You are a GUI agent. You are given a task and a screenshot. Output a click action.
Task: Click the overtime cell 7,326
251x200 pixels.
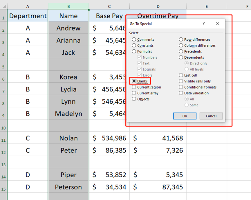pyautogui.click(x=158, y=150)
